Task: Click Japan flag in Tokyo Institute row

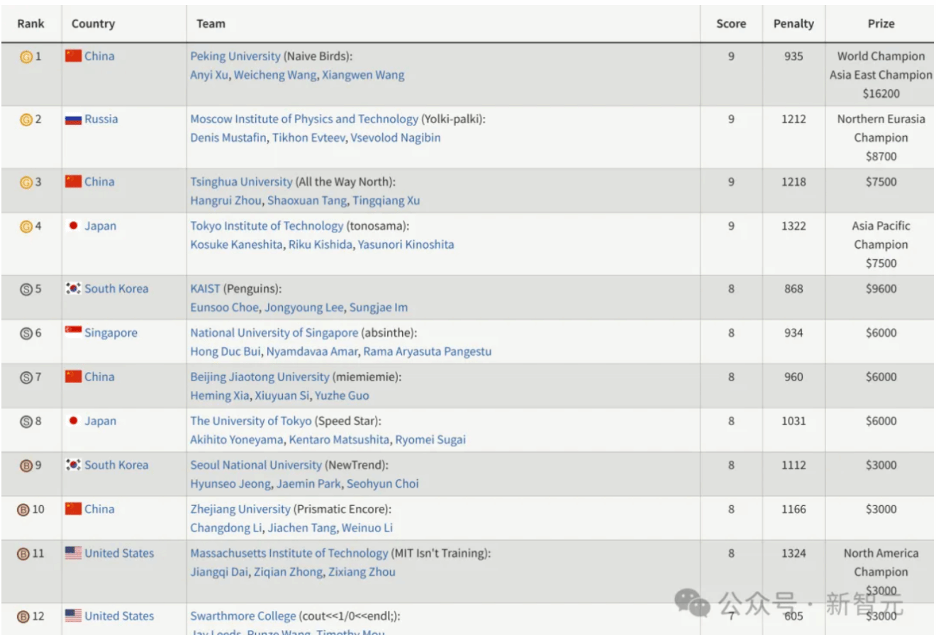Action: point(73,226)
